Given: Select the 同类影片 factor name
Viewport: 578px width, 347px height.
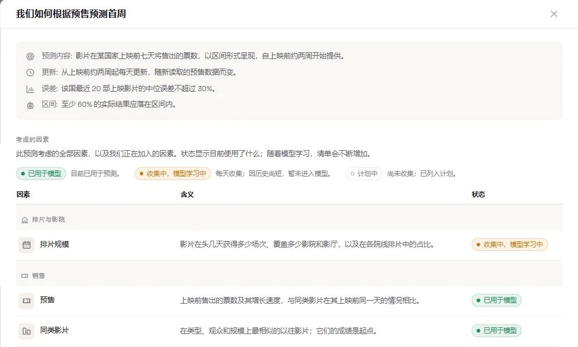Looking at the screenshot, I should pos(54,330).
